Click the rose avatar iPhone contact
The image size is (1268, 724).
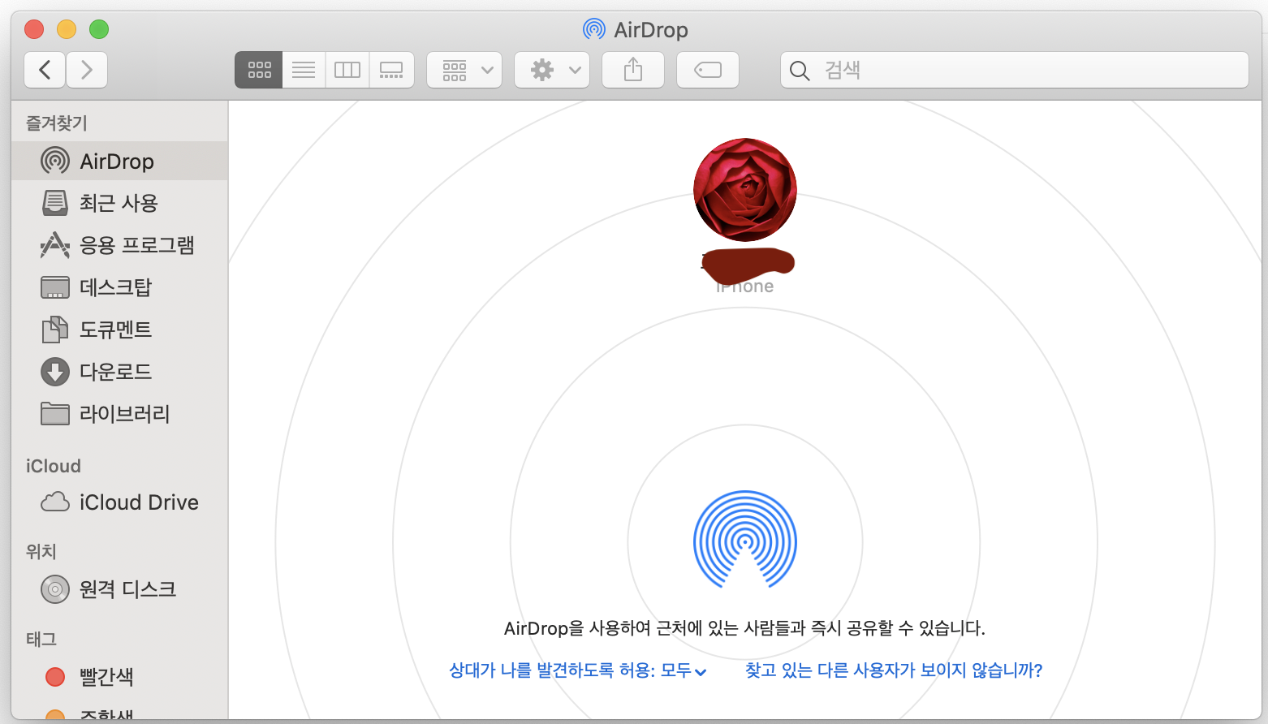point(744,190)
